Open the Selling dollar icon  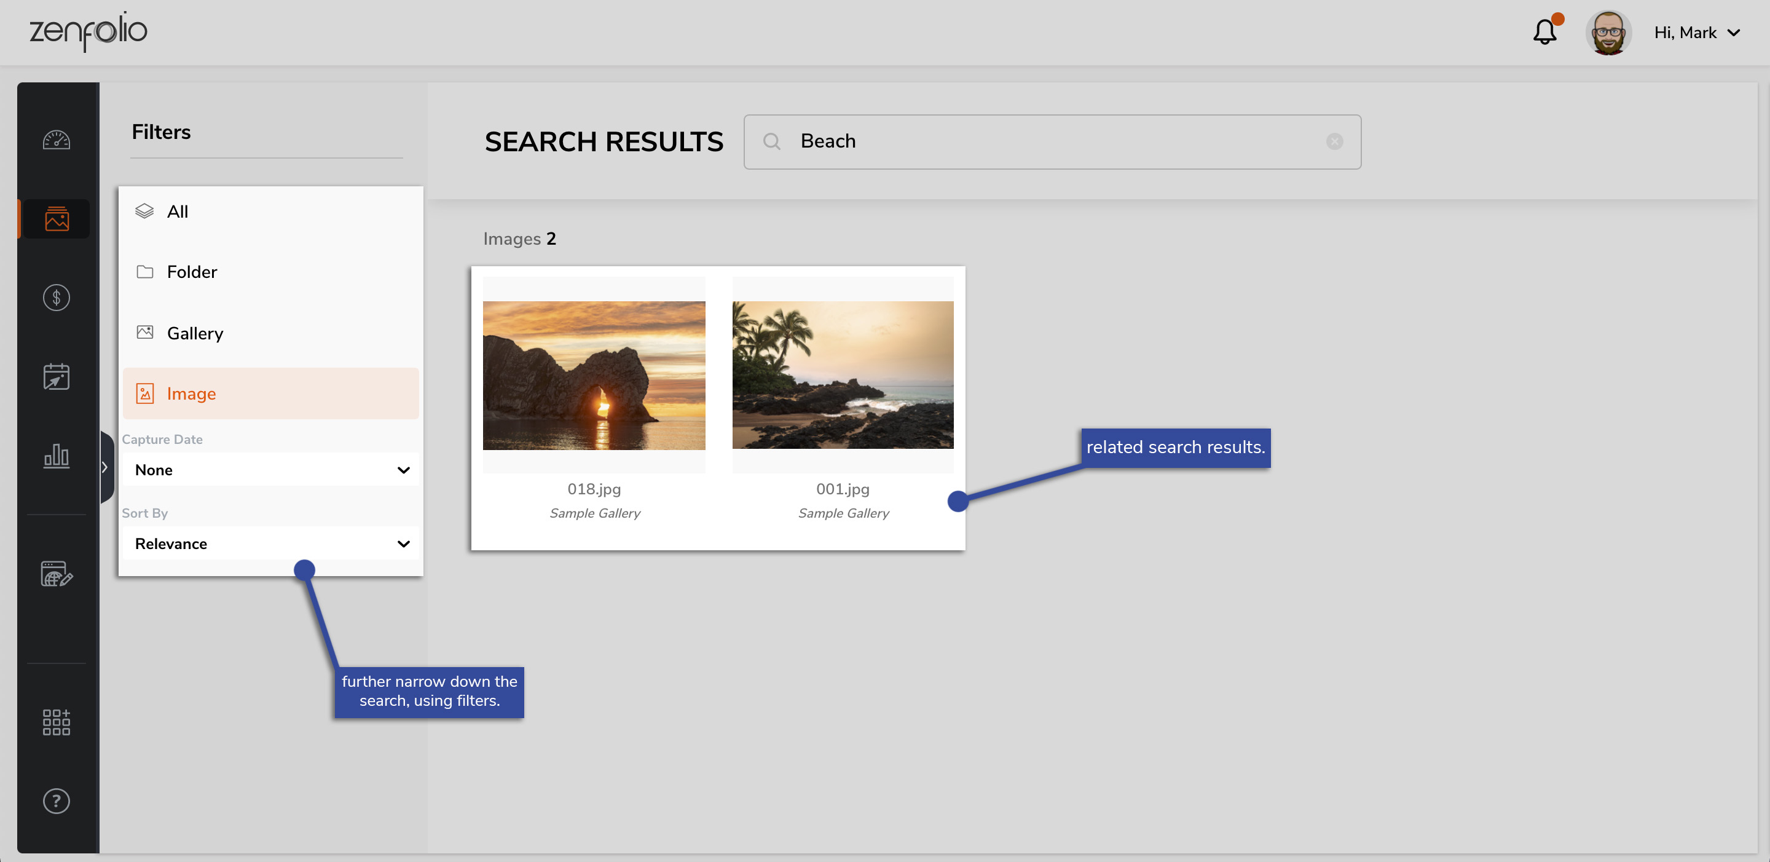pyautogui.click(x=57, y=298)
